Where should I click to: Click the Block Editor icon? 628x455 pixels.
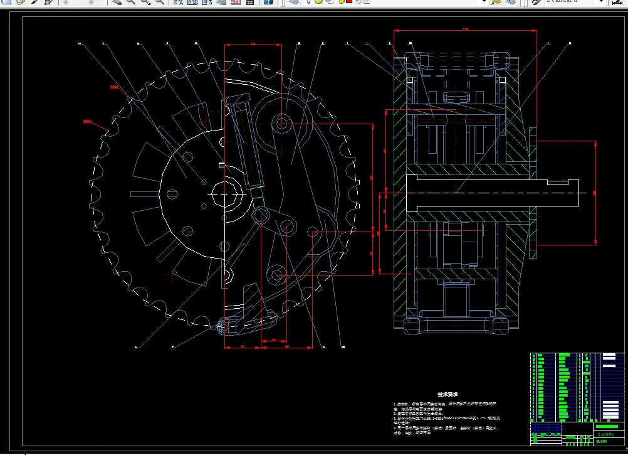(49, 2)
